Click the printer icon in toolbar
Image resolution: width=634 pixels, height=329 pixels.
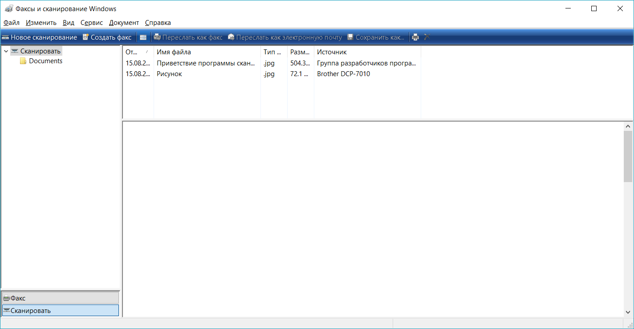pyautogui.click(x=415, y=37)
